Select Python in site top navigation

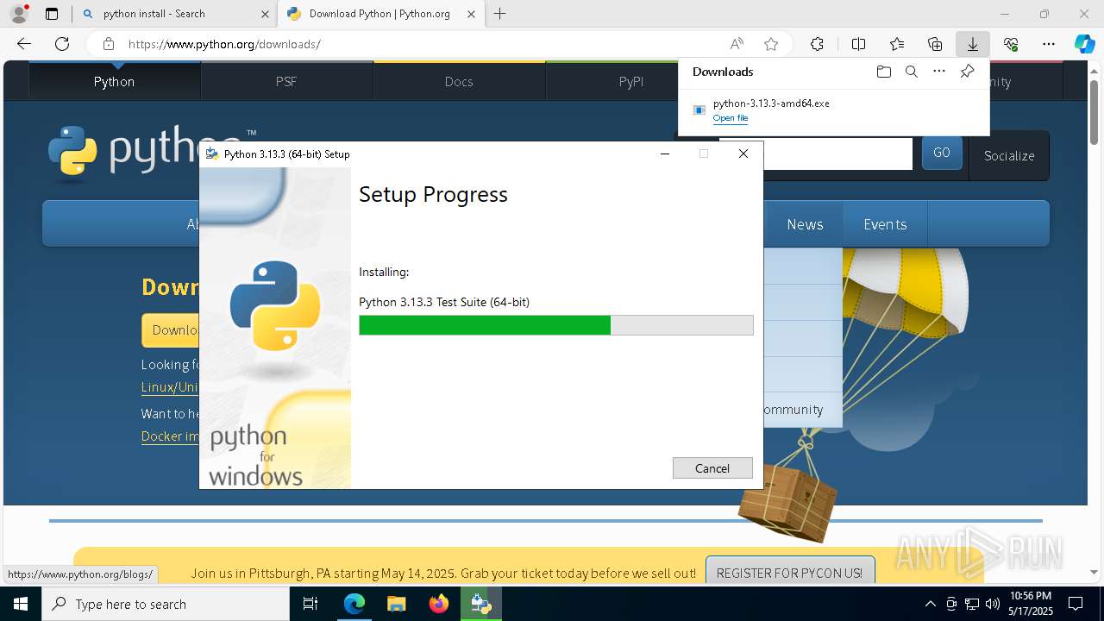click(x=115, y=81)
